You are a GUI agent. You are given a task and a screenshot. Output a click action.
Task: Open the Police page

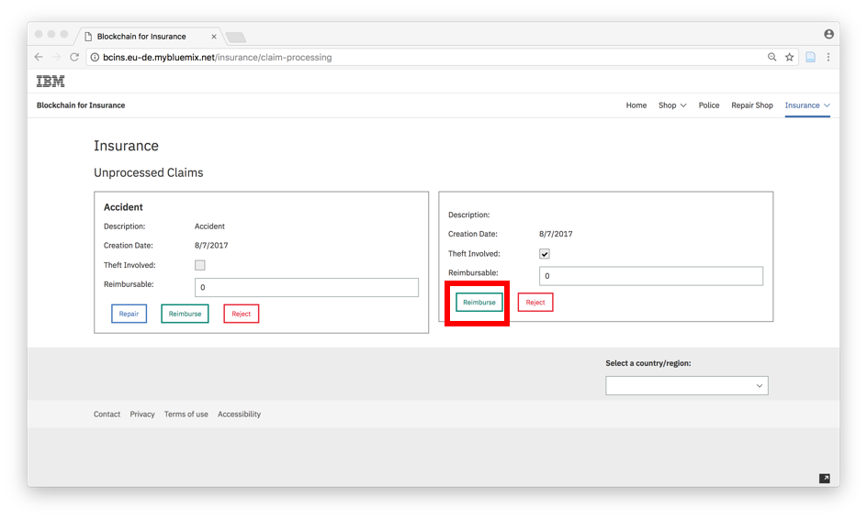[x=709, y=105]
